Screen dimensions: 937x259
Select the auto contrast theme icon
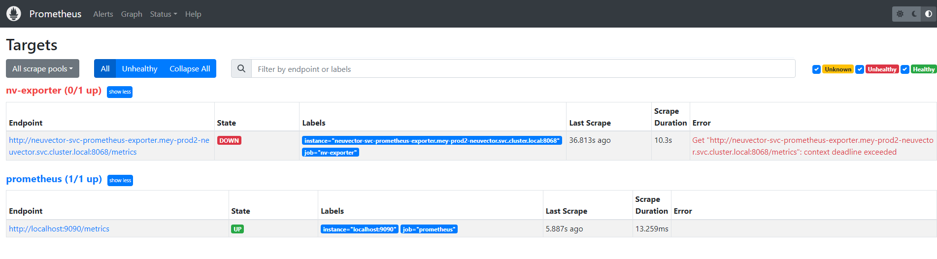(928, 14)
